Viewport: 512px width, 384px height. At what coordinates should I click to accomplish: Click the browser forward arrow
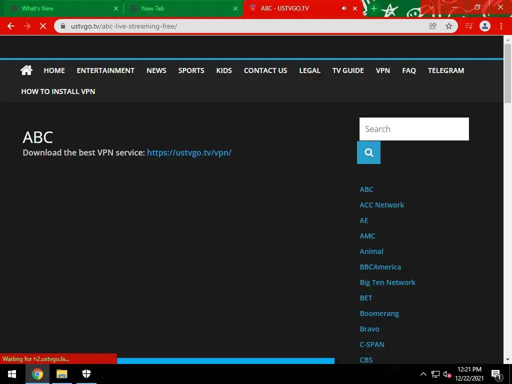tap(27, 26)
